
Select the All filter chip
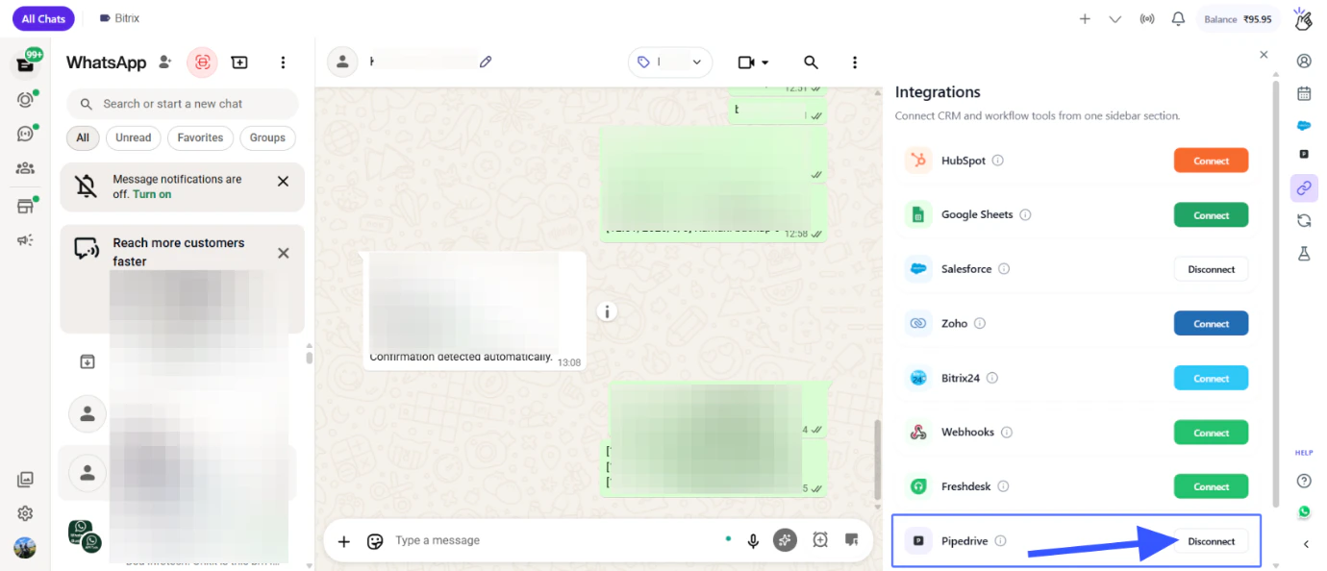coord(83,137)
